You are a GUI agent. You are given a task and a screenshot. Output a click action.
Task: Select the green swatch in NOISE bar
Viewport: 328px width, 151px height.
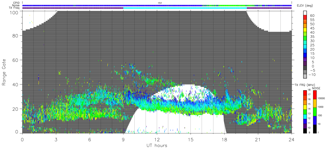(x=315, y=111)
